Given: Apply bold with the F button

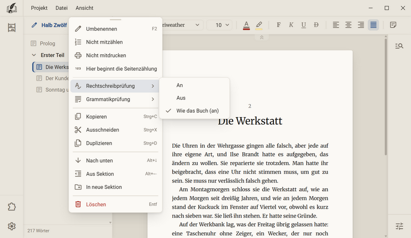Looking at the screenshot, I should tap(278, 25).
